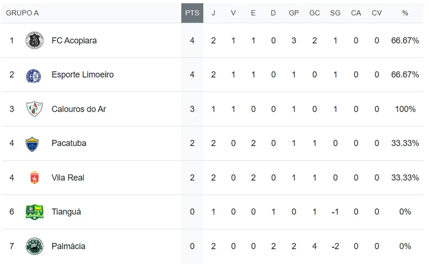Click the Palmácia round green crest
Image resolution: width=429 pixels, height=264 pixels.
click(x=35, y=246)
